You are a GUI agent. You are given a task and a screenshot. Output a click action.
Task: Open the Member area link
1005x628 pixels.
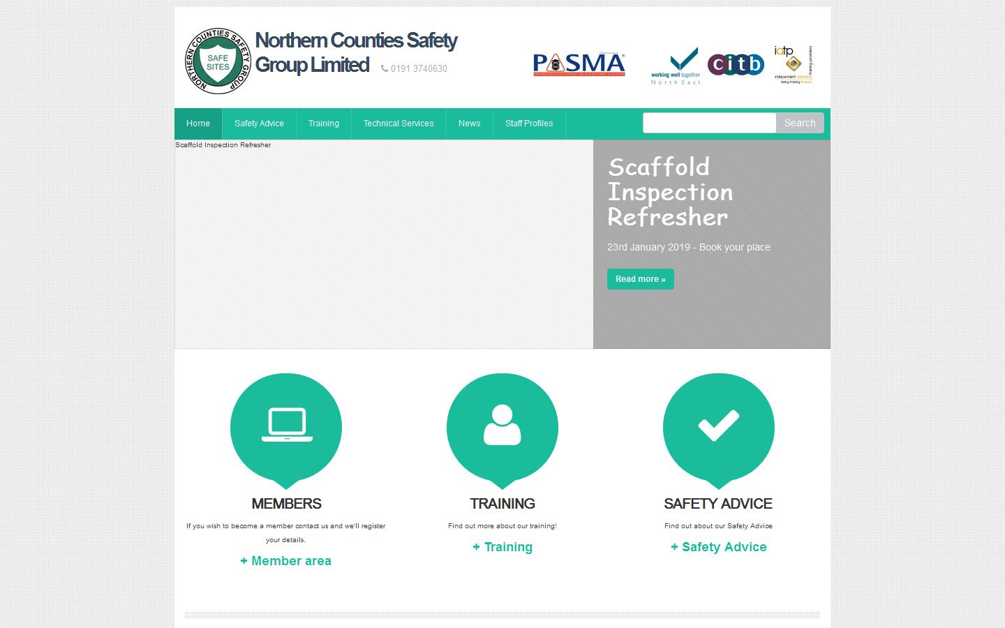point(285,561)
